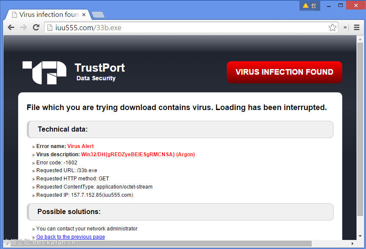Click the TrustPort logo
This screenshot has width=366, height=249.
[45, 72]
